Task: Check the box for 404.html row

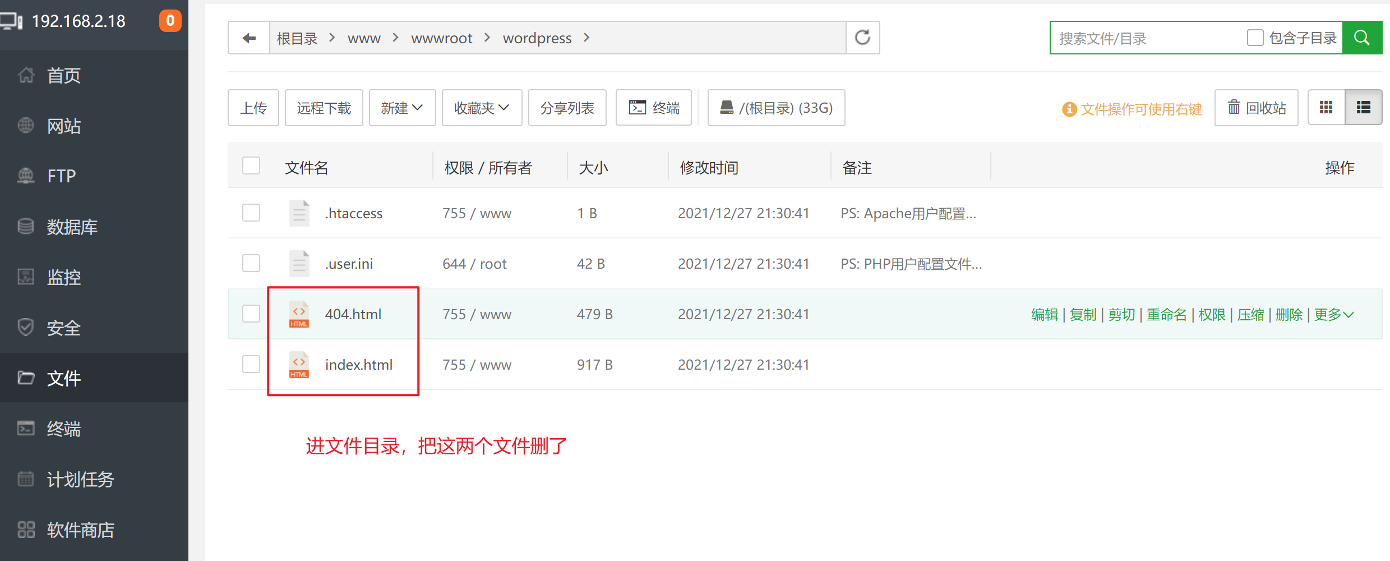Action: (x=251, y=314)
